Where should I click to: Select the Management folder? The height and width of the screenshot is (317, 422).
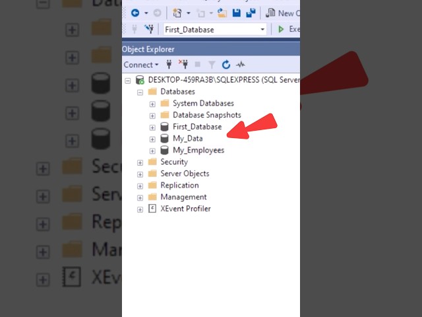coord(183,197)
